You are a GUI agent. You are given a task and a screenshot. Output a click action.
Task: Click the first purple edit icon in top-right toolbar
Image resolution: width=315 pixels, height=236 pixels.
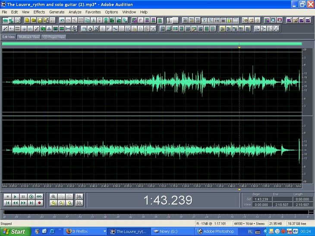coord(289,20)
